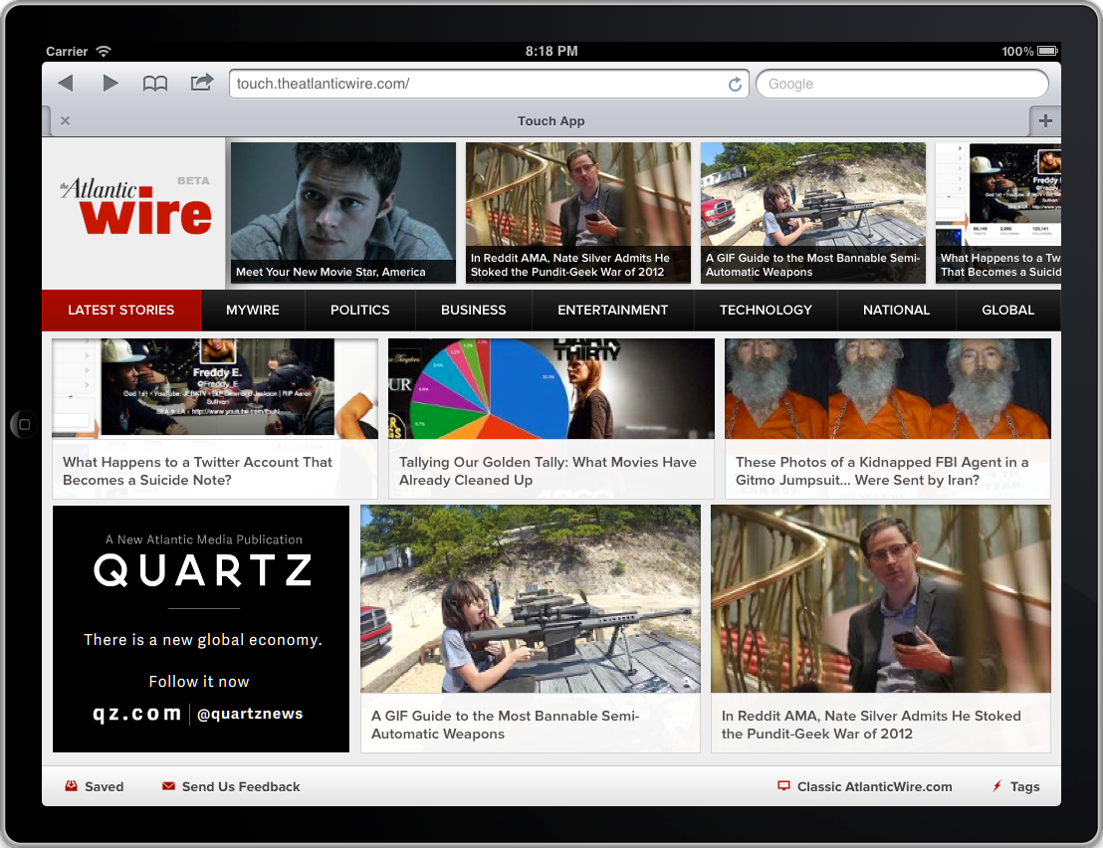Tap the iPad home button
Viewport: 1103px width, 848px height.
click(x=24, y=424)
